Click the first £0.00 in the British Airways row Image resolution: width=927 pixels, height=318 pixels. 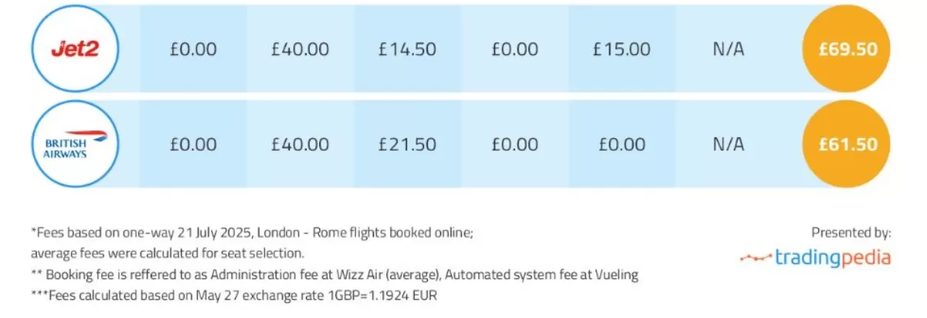pyautogui.click(x=192, y=144)
